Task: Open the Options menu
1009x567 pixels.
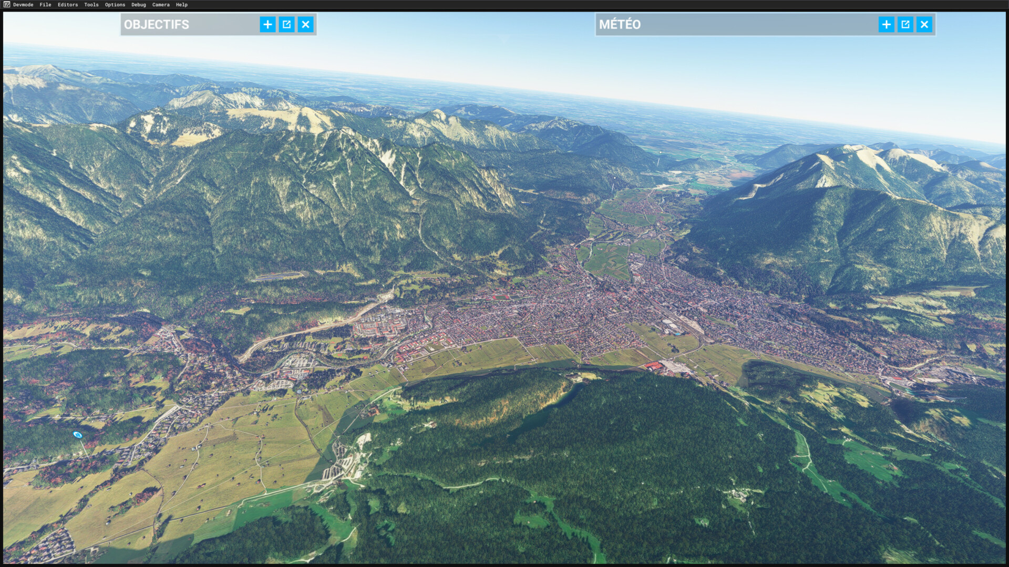Action: point(115,5)
